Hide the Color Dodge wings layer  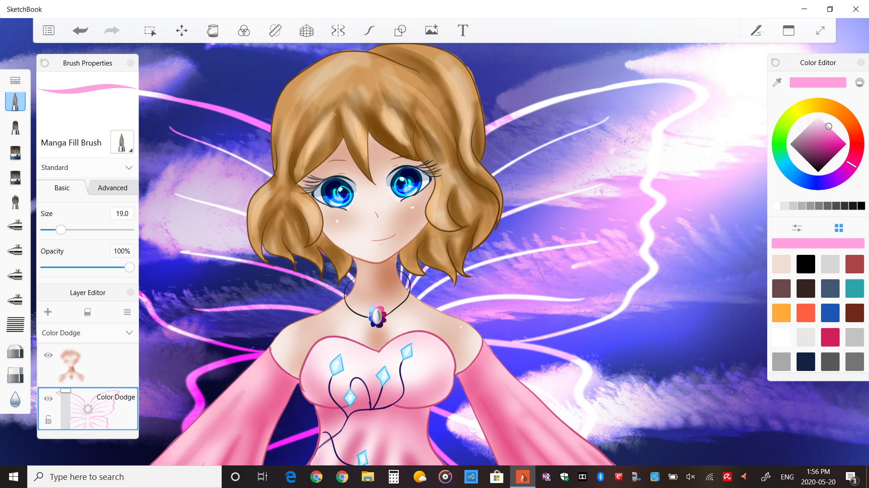pos(48,399)
